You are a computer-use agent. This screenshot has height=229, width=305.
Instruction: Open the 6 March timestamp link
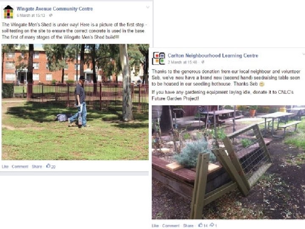pos(31,15)
